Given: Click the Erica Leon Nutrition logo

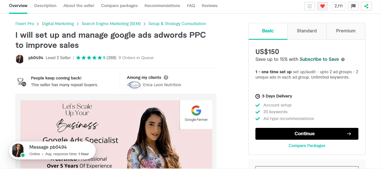Looking at the screenshot, I should coord(134,85).
